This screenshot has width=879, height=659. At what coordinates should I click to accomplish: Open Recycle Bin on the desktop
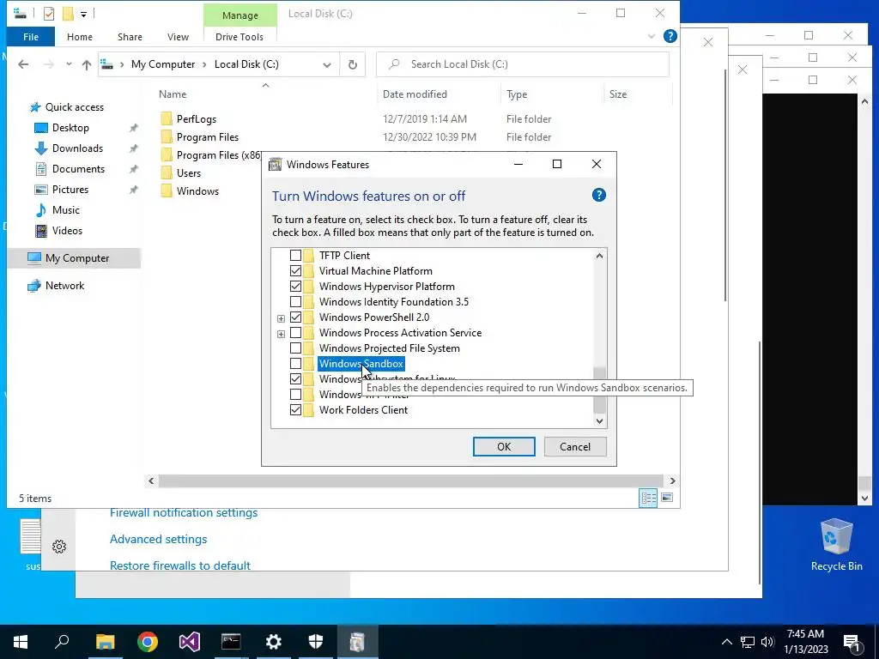[836, 544]
